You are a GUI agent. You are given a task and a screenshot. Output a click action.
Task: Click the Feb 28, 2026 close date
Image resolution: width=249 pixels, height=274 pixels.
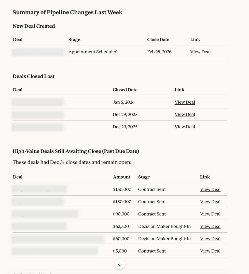tap(159, 52)
